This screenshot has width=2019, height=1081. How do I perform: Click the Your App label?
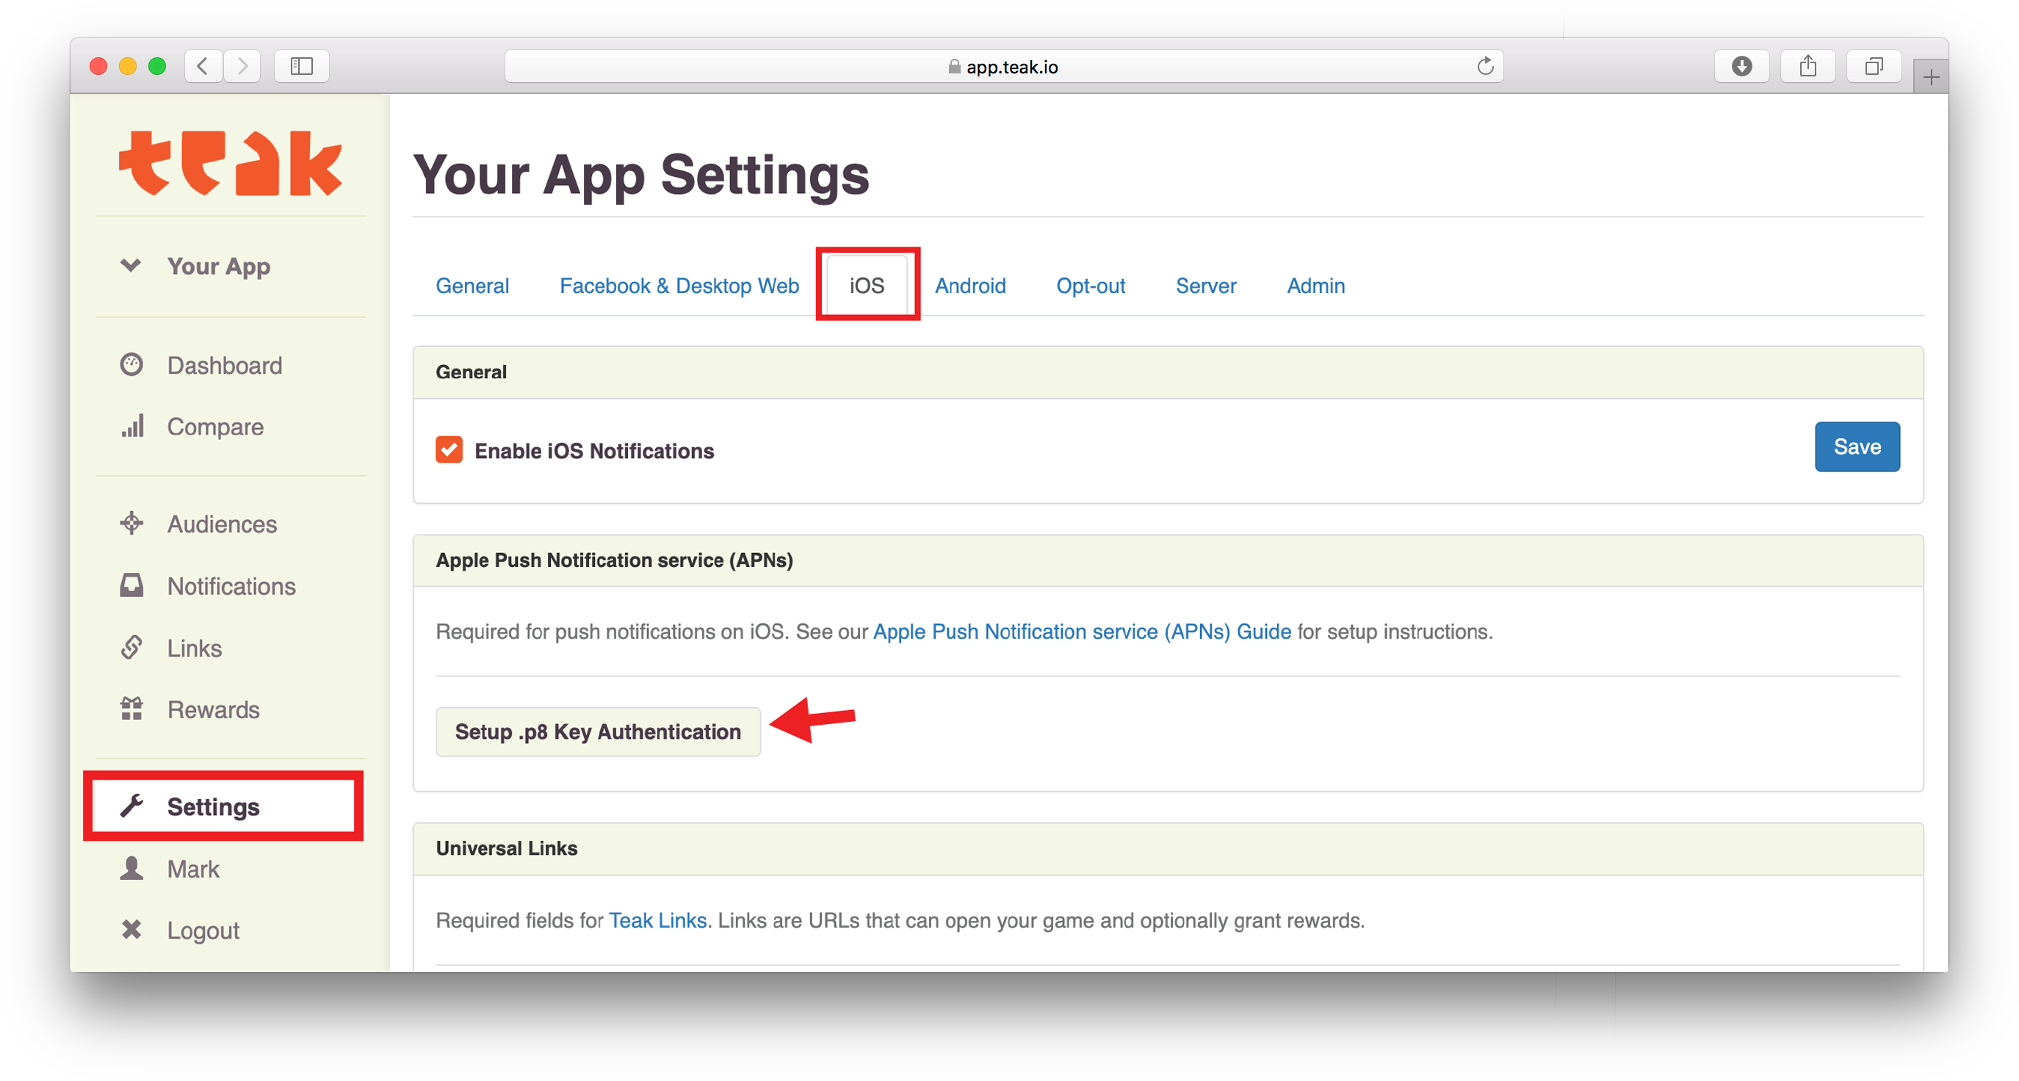219,266
